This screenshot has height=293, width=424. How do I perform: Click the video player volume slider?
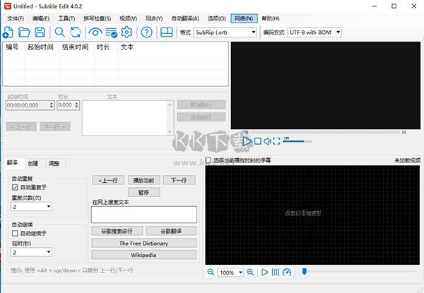click(297, 141)
